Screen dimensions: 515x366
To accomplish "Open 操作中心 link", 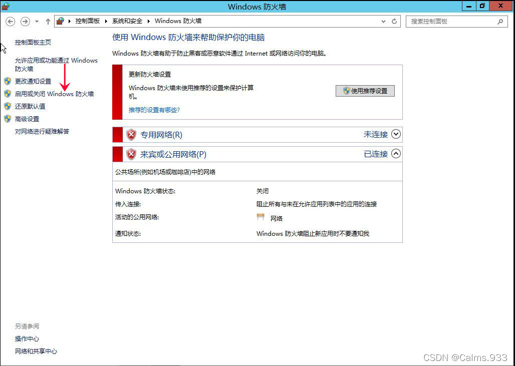I will 27,339.
